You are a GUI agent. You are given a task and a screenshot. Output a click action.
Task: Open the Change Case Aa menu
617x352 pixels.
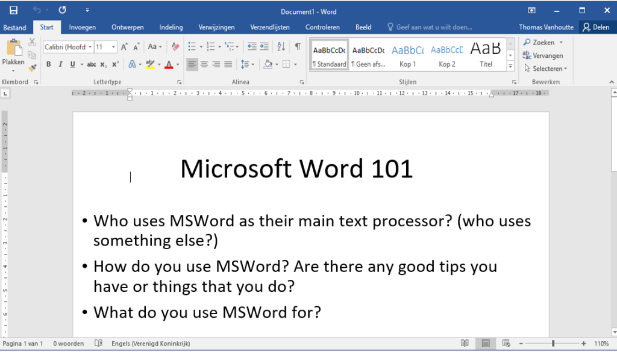pyautogui.click(x=155, y=47)
